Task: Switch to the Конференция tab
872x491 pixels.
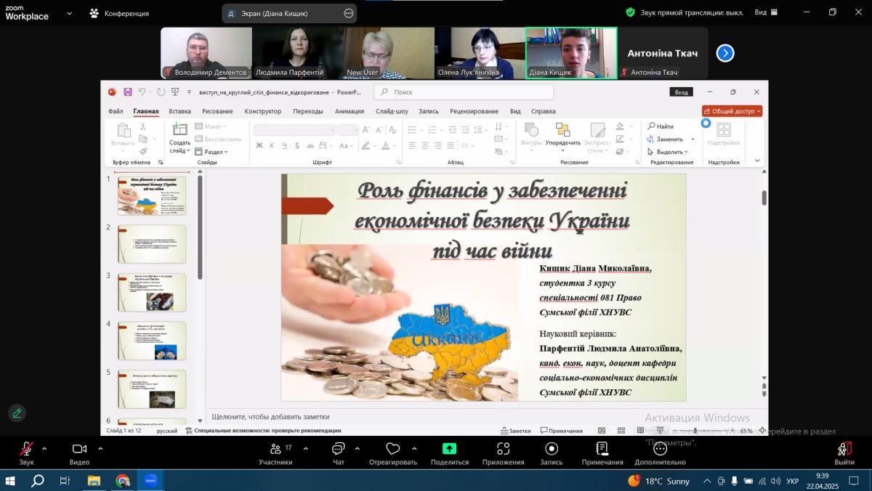Action: pos(119,13)
